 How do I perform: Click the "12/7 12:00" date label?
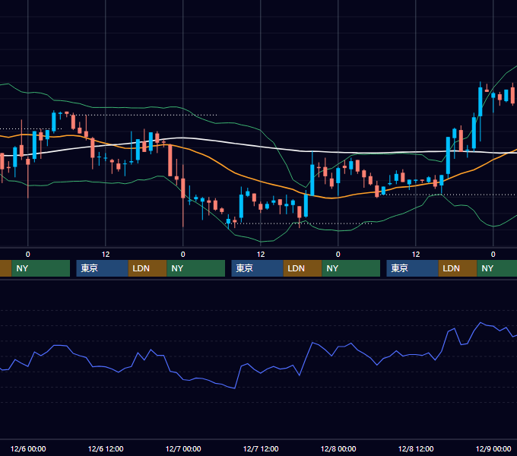click(x=261, y=448)
